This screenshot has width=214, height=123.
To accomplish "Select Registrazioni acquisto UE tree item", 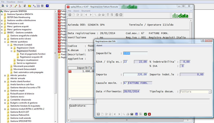I will tap(31, 57).
